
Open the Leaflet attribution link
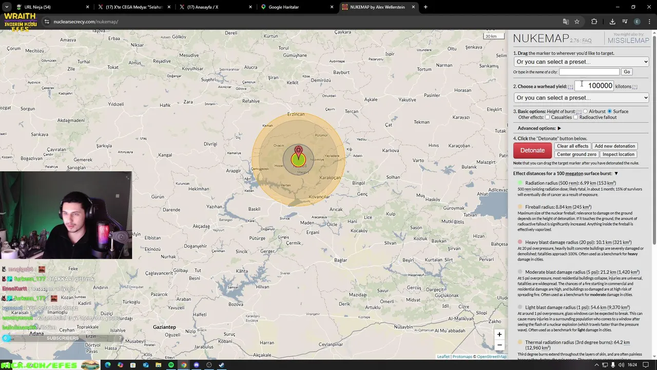(x=443, y=357)
